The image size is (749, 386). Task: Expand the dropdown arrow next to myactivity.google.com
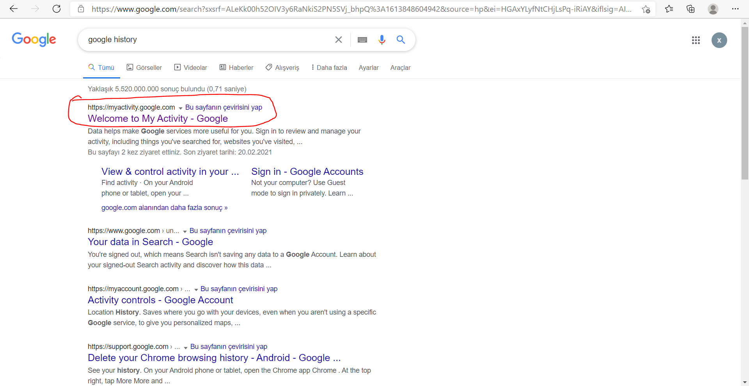(180, 108)
